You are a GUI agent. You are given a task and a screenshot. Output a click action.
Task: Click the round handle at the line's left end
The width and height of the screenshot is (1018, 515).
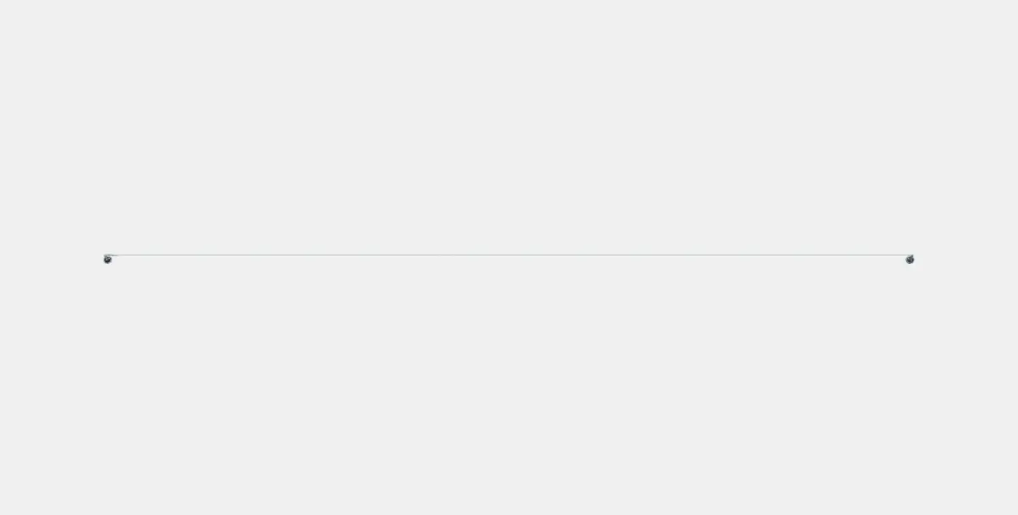108,259
